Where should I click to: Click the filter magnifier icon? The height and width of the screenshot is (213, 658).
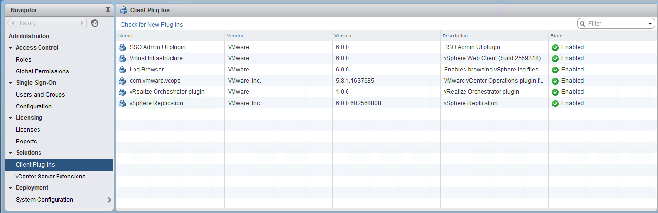[x=583, y=24]
